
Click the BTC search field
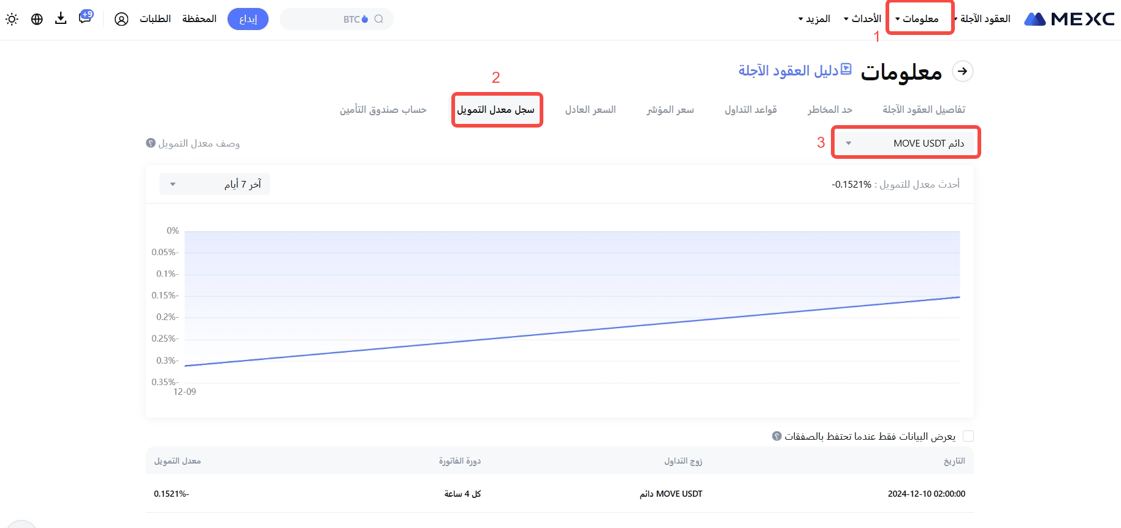coord(336,19)
